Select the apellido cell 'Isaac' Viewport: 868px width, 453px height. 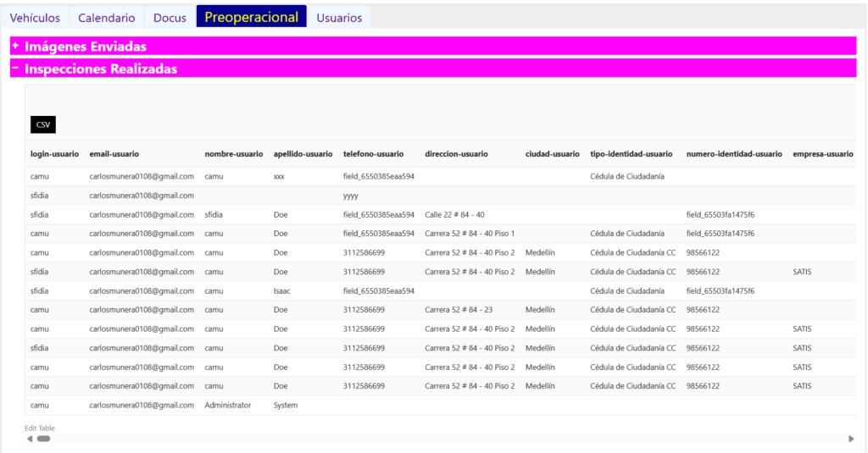281,291
